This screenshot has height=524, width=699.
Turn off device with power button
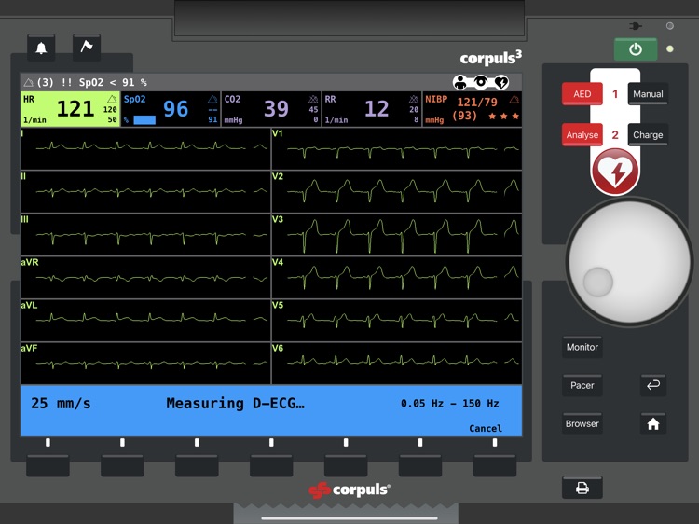[636, 49]
